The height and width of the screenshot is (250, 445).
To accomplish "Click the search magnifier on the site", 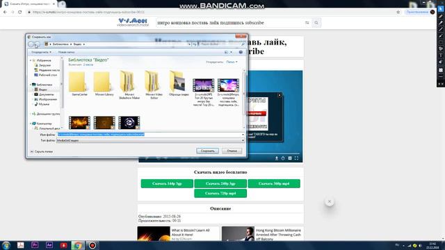I will click(316, 23).
